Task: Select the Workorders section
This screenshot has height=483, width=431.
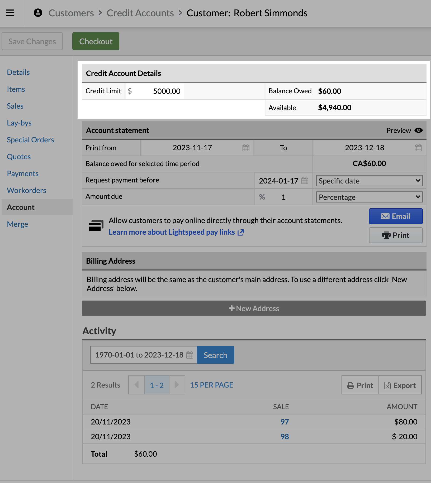Action: 26,190
